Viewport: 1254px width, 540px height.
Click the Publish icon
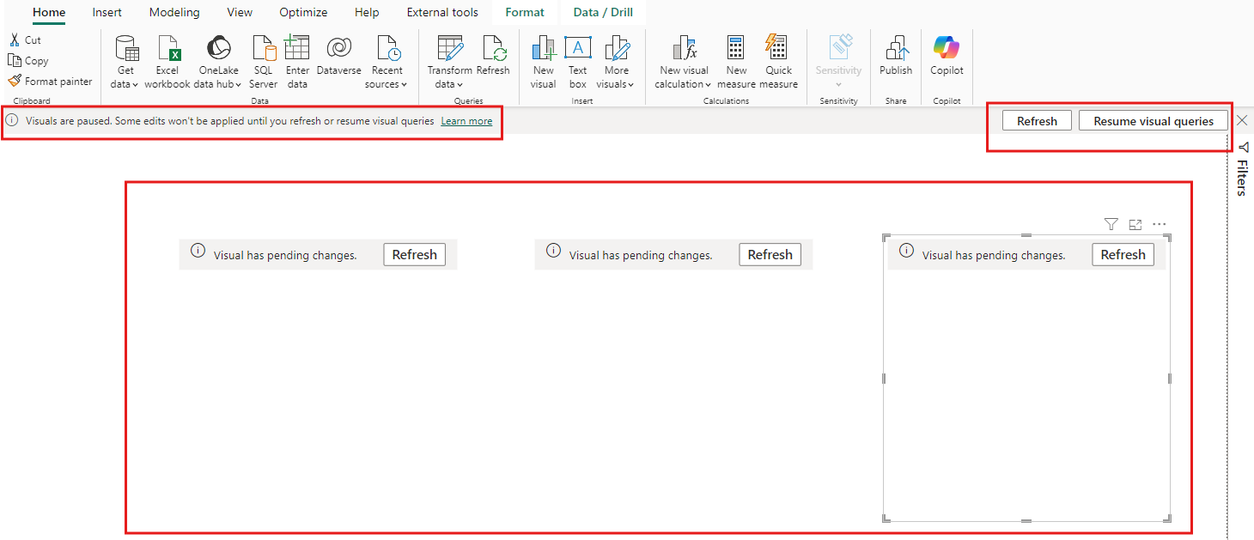(896, 48)
